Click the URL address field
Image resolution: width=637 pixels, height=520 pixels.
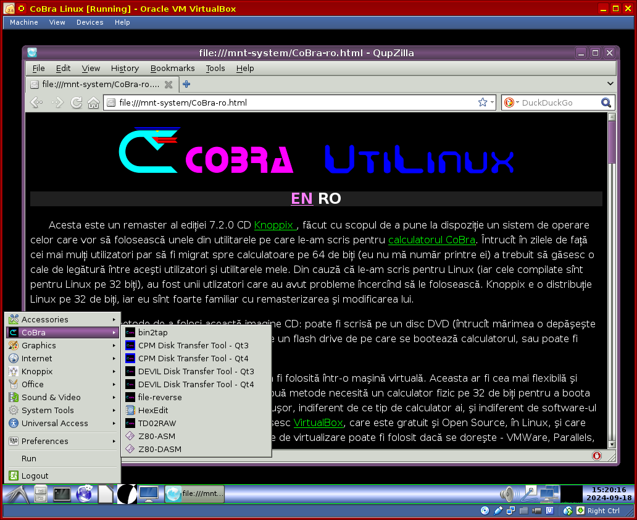[290, 103]
